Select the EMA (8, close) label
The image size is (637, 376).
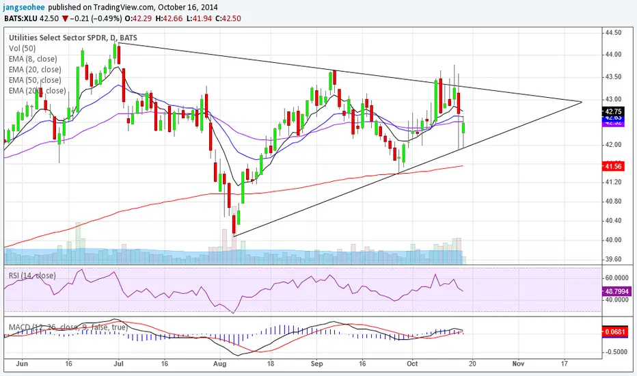click(33, 59)
